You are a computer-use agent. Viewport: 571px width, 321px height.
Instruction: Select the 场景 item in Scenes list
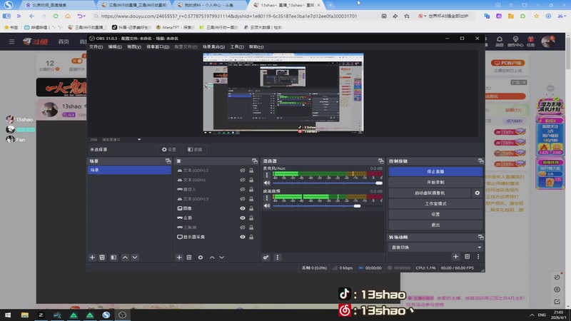tap(129, 170)
